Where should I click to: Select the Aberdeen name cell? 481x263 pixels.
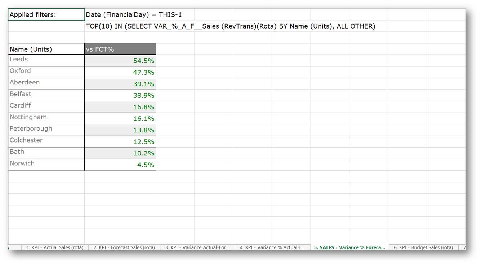pos(46,84)
